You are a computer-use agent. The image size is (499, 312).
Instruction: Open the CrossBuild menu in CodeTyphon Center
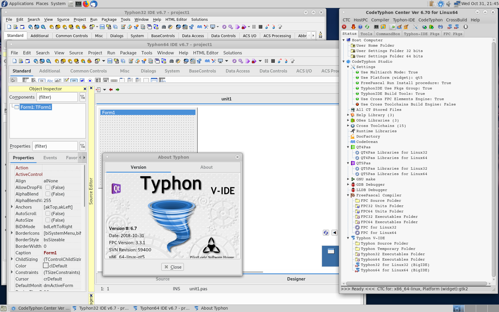[x=456, y=20]
